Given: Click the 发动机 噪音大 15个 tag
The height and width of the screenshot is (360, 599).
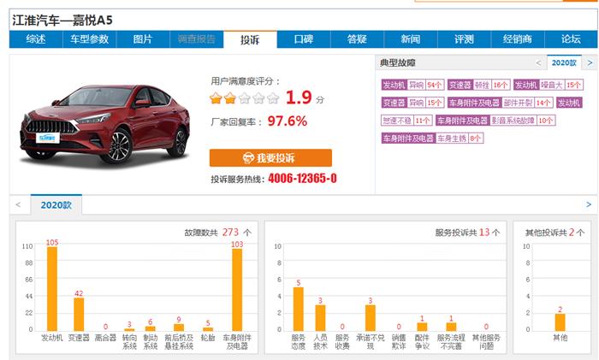Looking at the screenshot, I should [549, 85].
